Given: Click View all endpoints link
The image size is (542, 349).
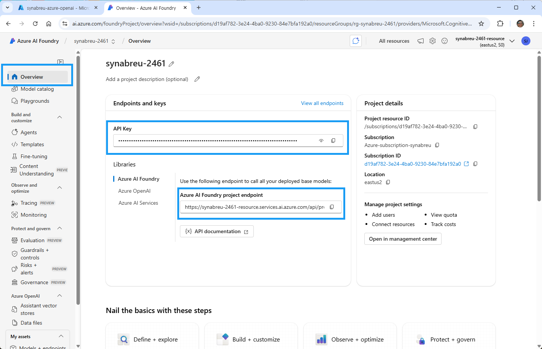Looking at the screenshot, I should point(322,103).
